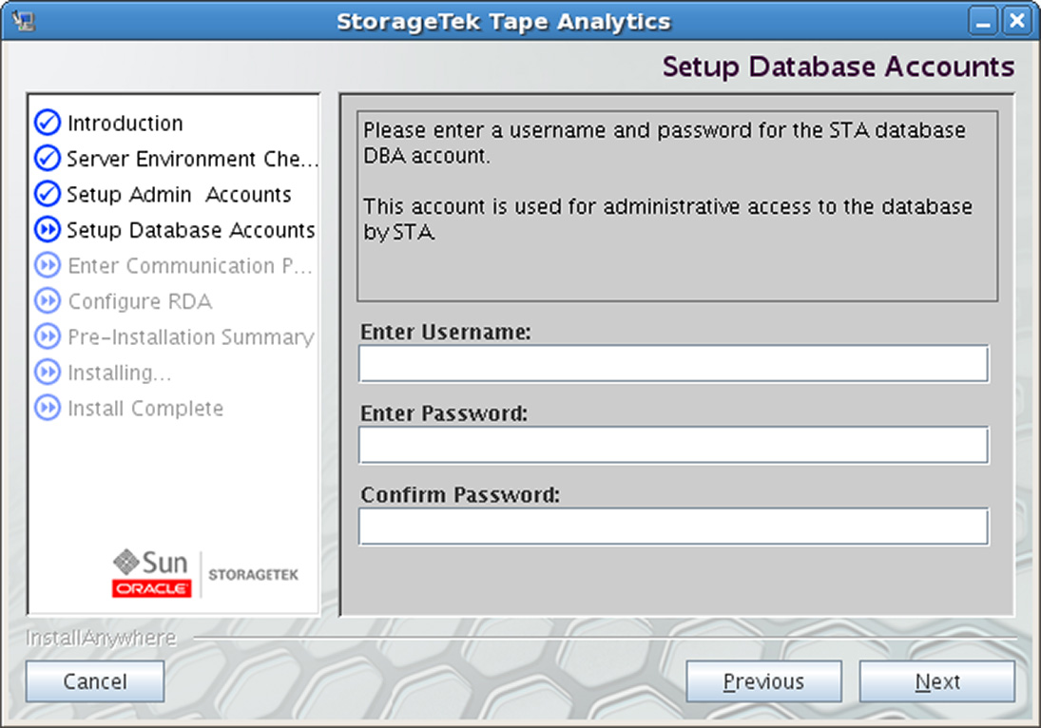Select the Install Complete step label
Image resolution: width=1041 pixels, height=728 pixels.
145,409
